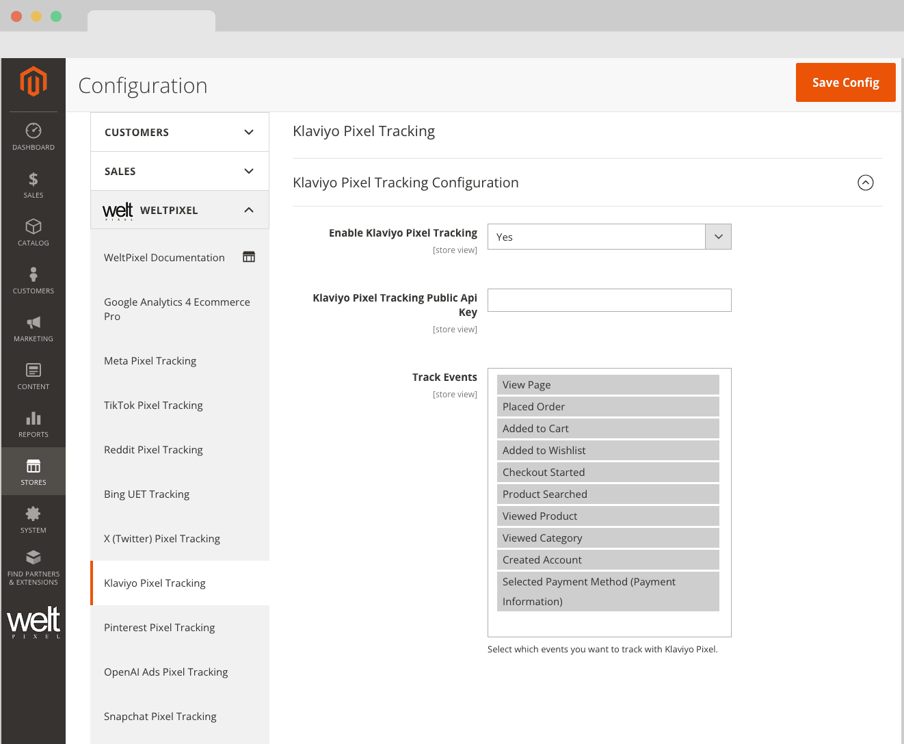Select Klaviyo Pixel Tracking tab
904x744 pixels.
[180, 583]
